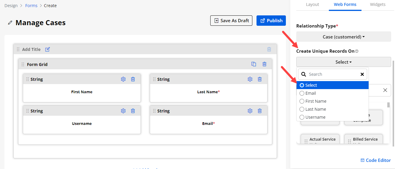Choose the Email radio option

pyautogui.click(x=302, y=93)
